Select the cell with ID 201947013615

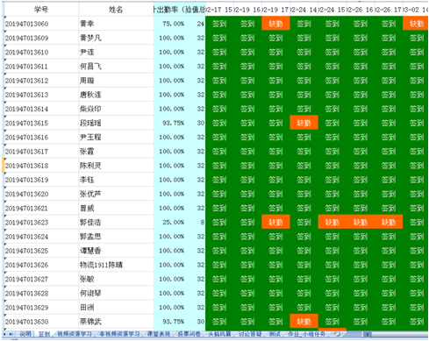(41, 123)
